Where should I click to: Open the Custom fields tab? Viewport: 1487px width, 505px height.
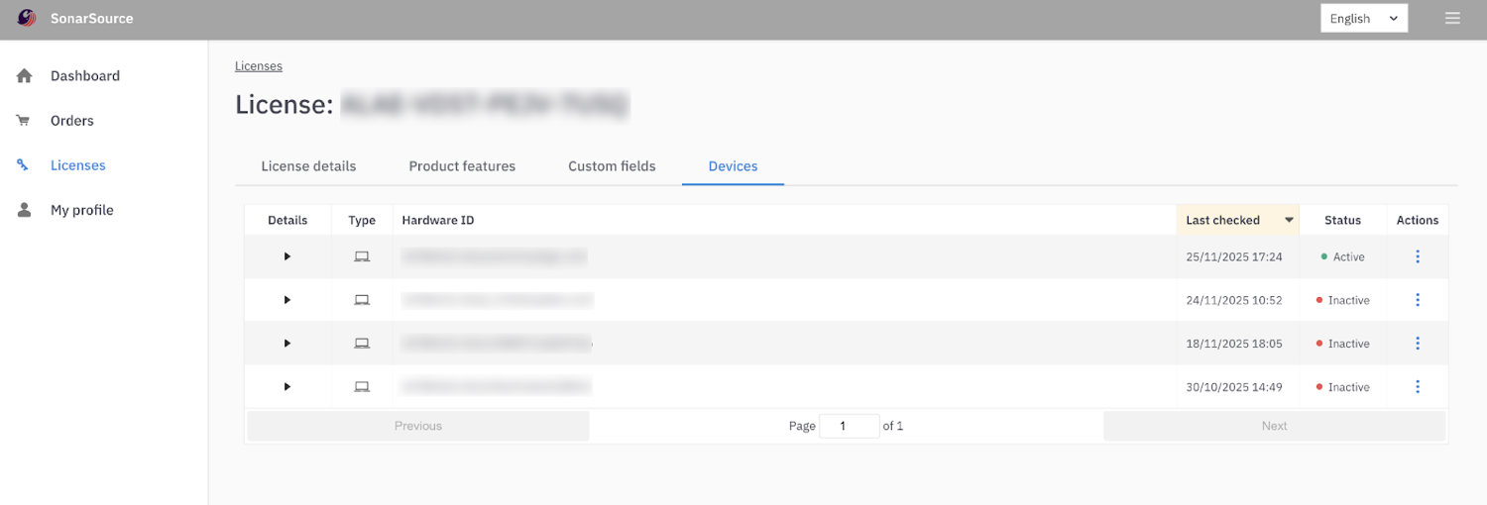pyautogui.click(x=612, y=166)
